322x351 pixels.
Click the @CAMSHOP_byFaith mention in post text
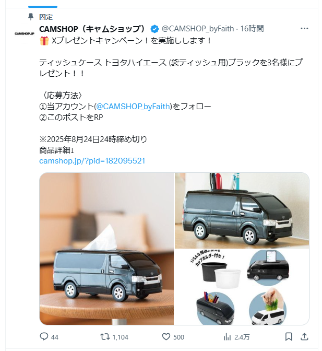133,107
